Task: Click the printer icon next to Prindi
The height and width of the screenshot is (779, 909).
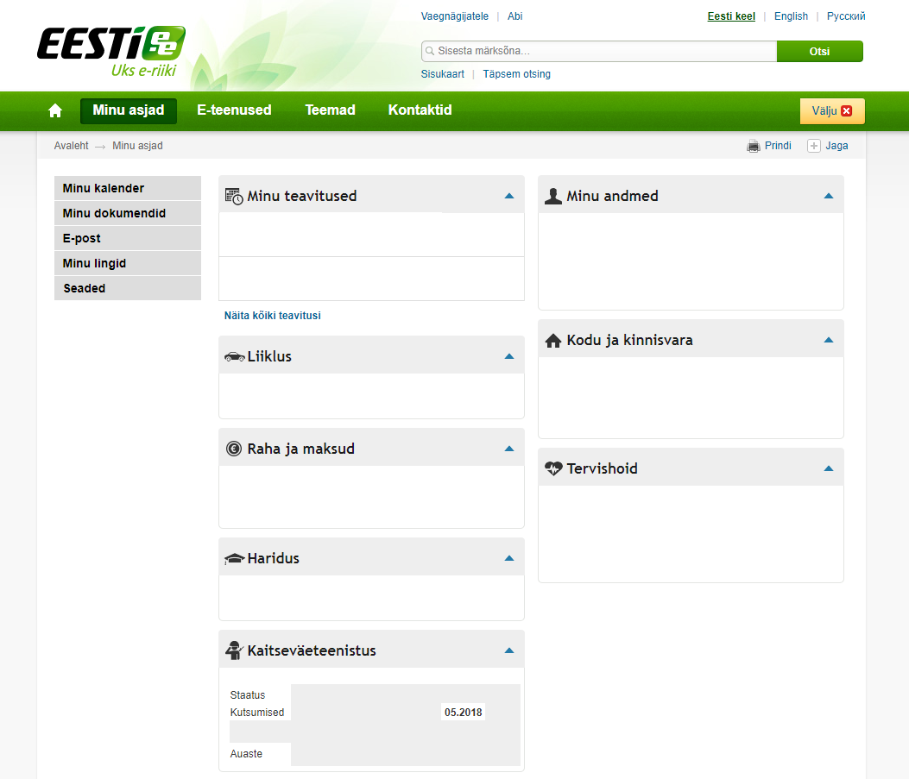Action: (x=753, y=146)
